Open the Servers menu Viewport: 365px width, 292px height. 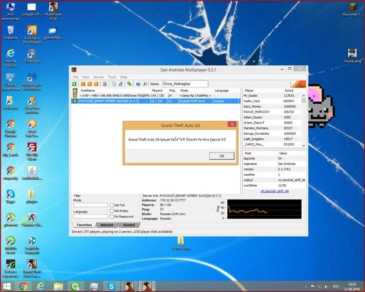click(x=99, y=77)
